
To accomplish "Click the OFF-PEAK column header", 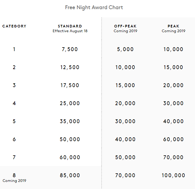I will click(125, 26).
